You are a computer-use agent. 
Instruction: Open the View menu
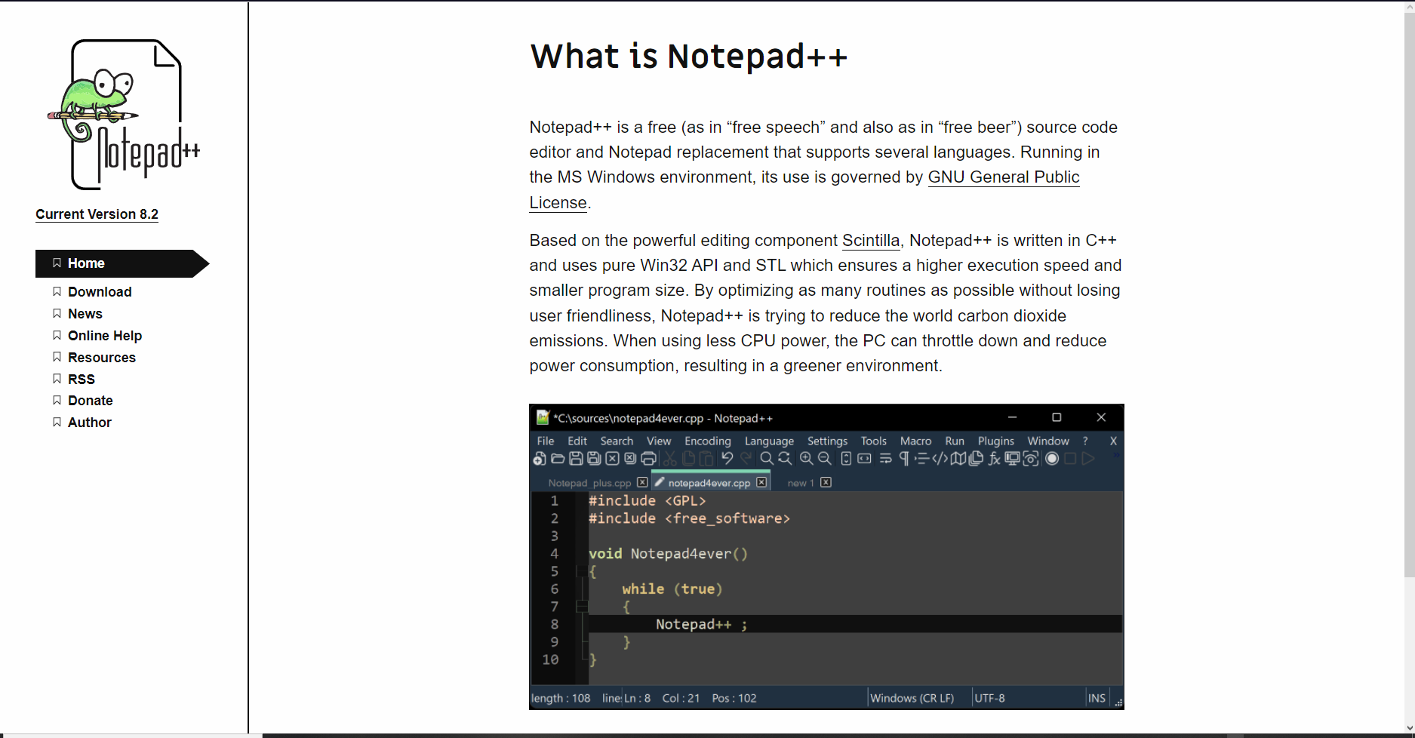coord(659,441)
